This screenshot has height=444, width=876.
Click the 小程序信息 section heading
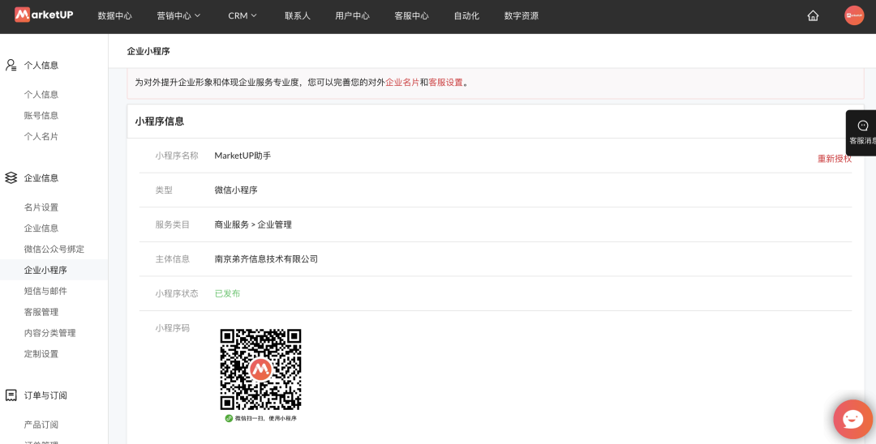point(160,121)
